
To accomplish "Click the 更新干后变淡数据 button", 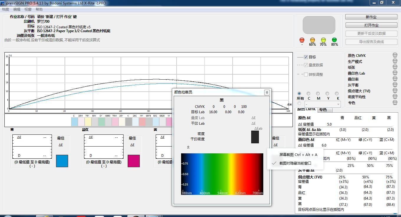I will [371, 34].
